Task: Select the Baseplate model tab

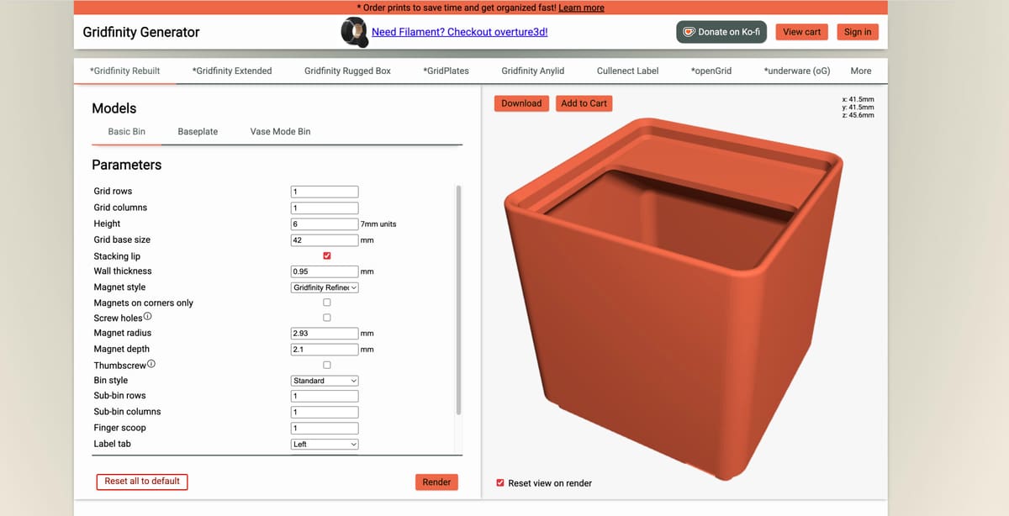Action: [x=198, y=131]
